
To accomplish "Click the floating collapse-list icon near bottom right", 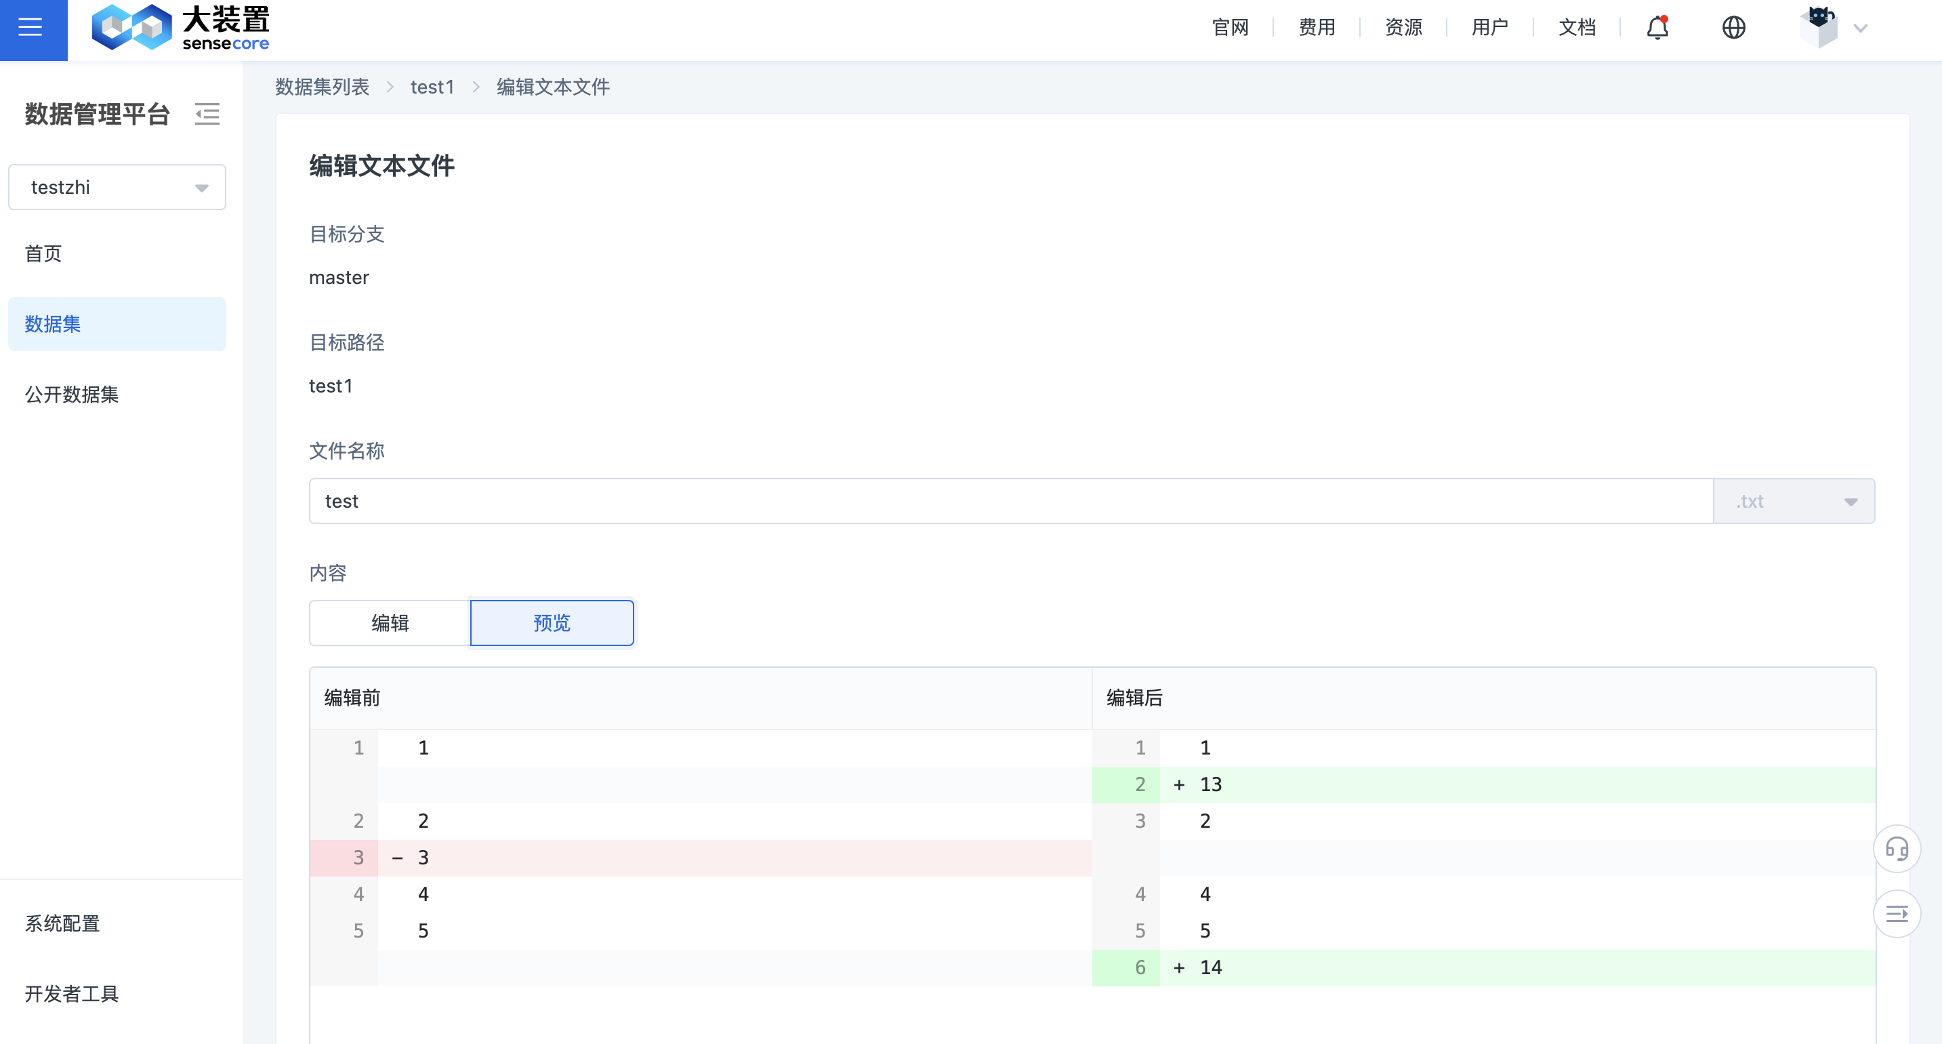I will point(1897,914).
